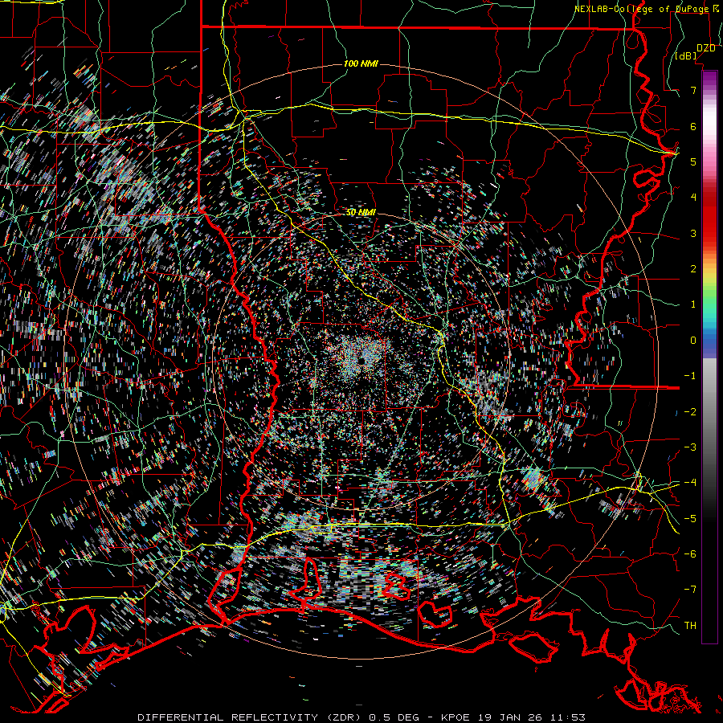Click the "50 NMI" range ring label
Image resolution: width=723 pixels, height=723 pixels.
pos(361,212)
